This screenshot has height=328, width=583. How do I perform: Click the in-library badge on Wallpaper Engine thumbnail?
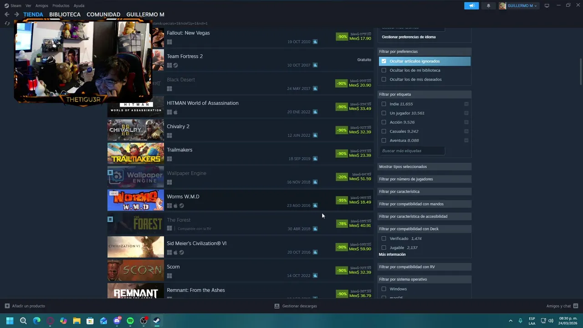pos(110,173)
